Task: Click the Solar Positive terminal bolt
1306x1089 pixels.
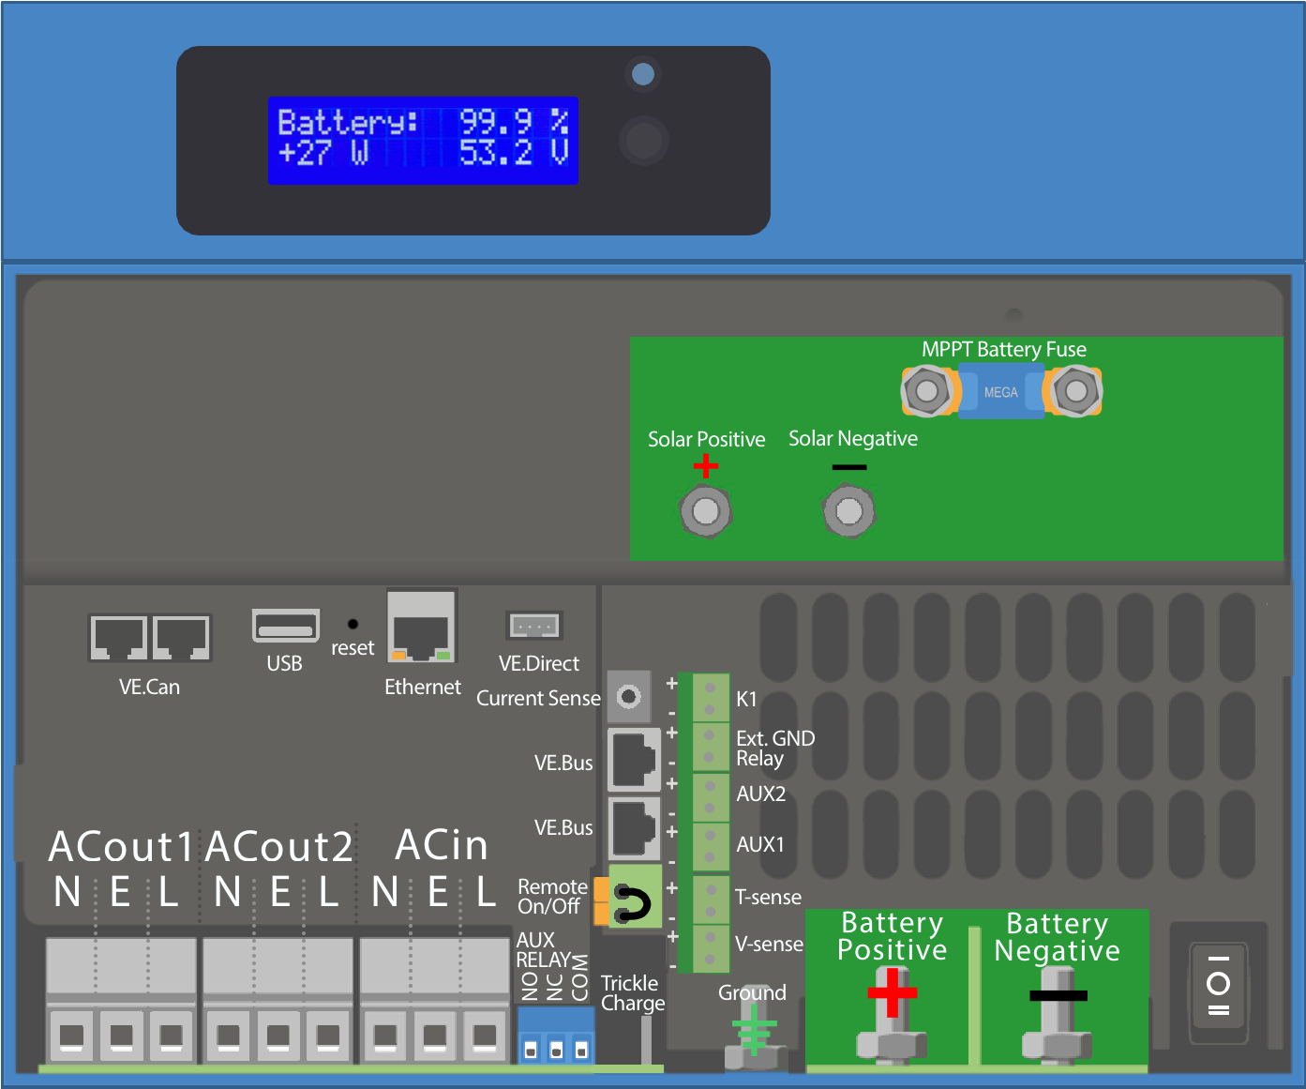Action: click(705, 511)
